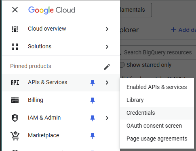This screenshot has height=151, width=196.
Task: Expand the IAM & Admin submenu chevron
Action: 107,118
